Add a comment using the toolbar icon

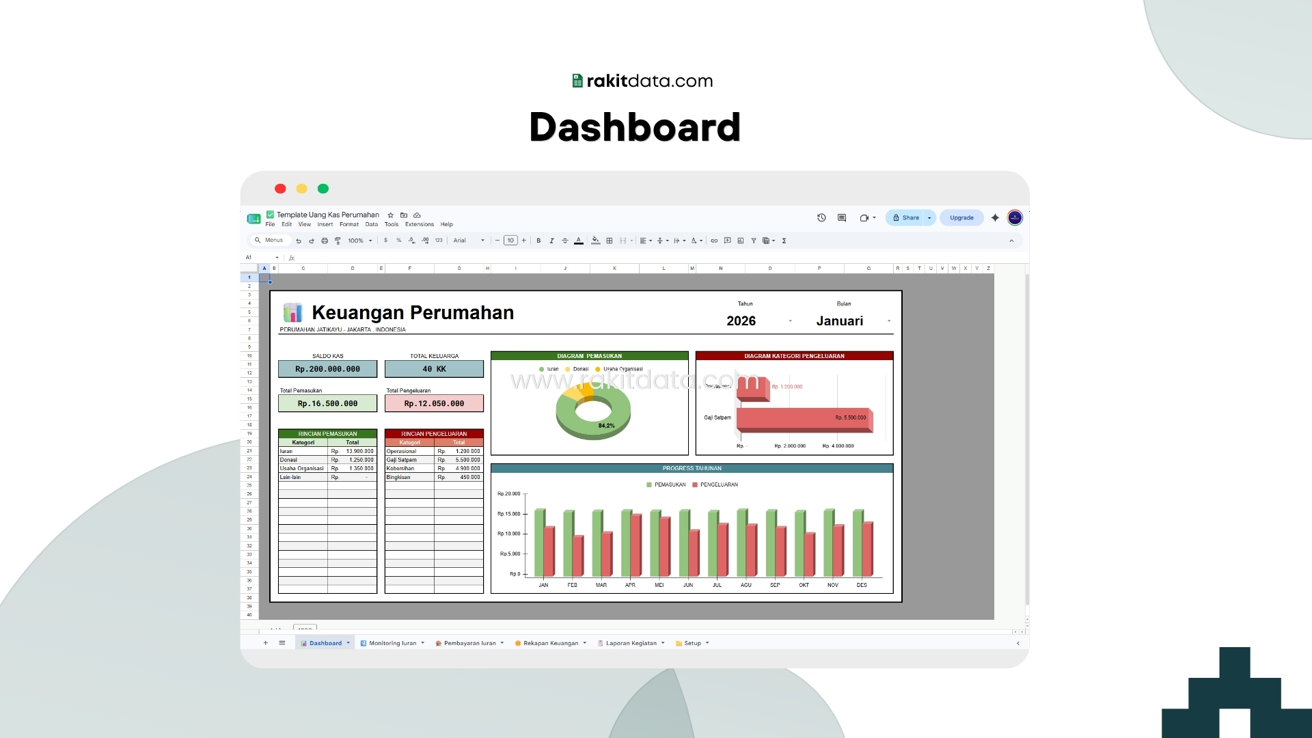point(728,241)
